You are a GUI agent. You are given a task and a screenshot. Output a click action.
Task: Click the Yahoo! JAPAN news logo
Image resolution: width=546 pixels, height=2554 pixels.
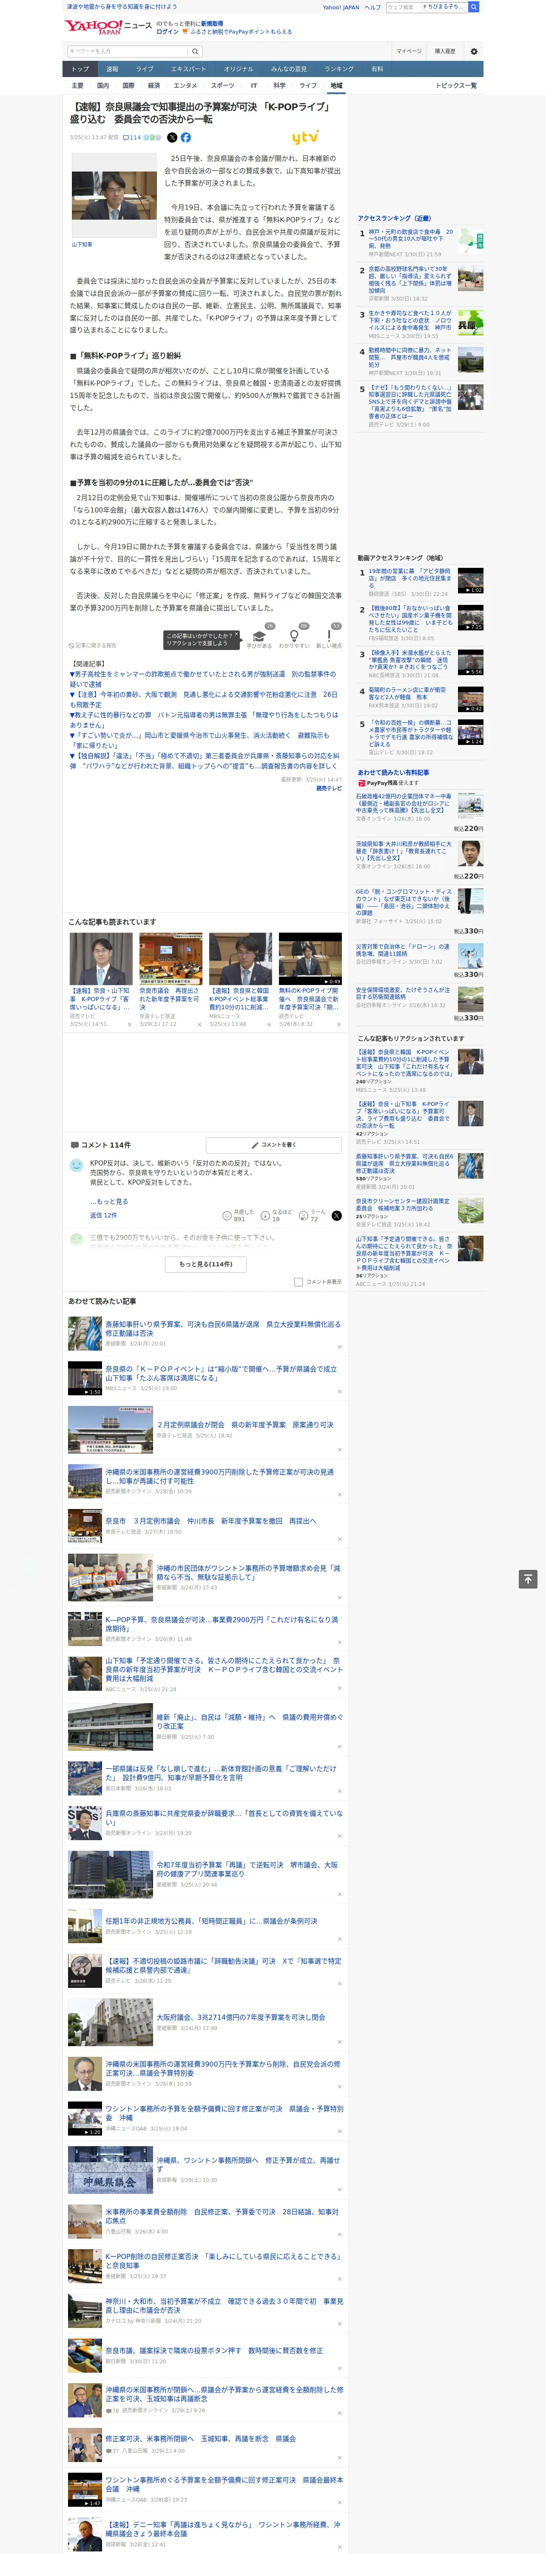tap(108, 27)
